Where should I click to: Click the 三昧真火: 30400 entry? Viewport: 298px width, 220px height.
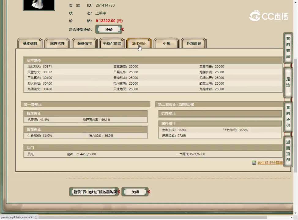pos(40,78)
